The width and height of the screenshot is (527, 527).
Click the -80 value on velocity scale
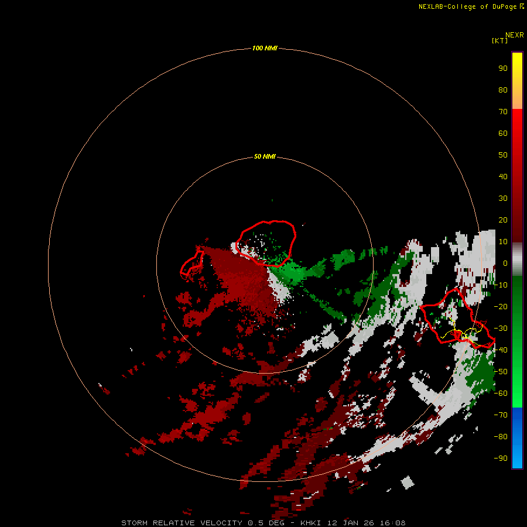[501, 437]
